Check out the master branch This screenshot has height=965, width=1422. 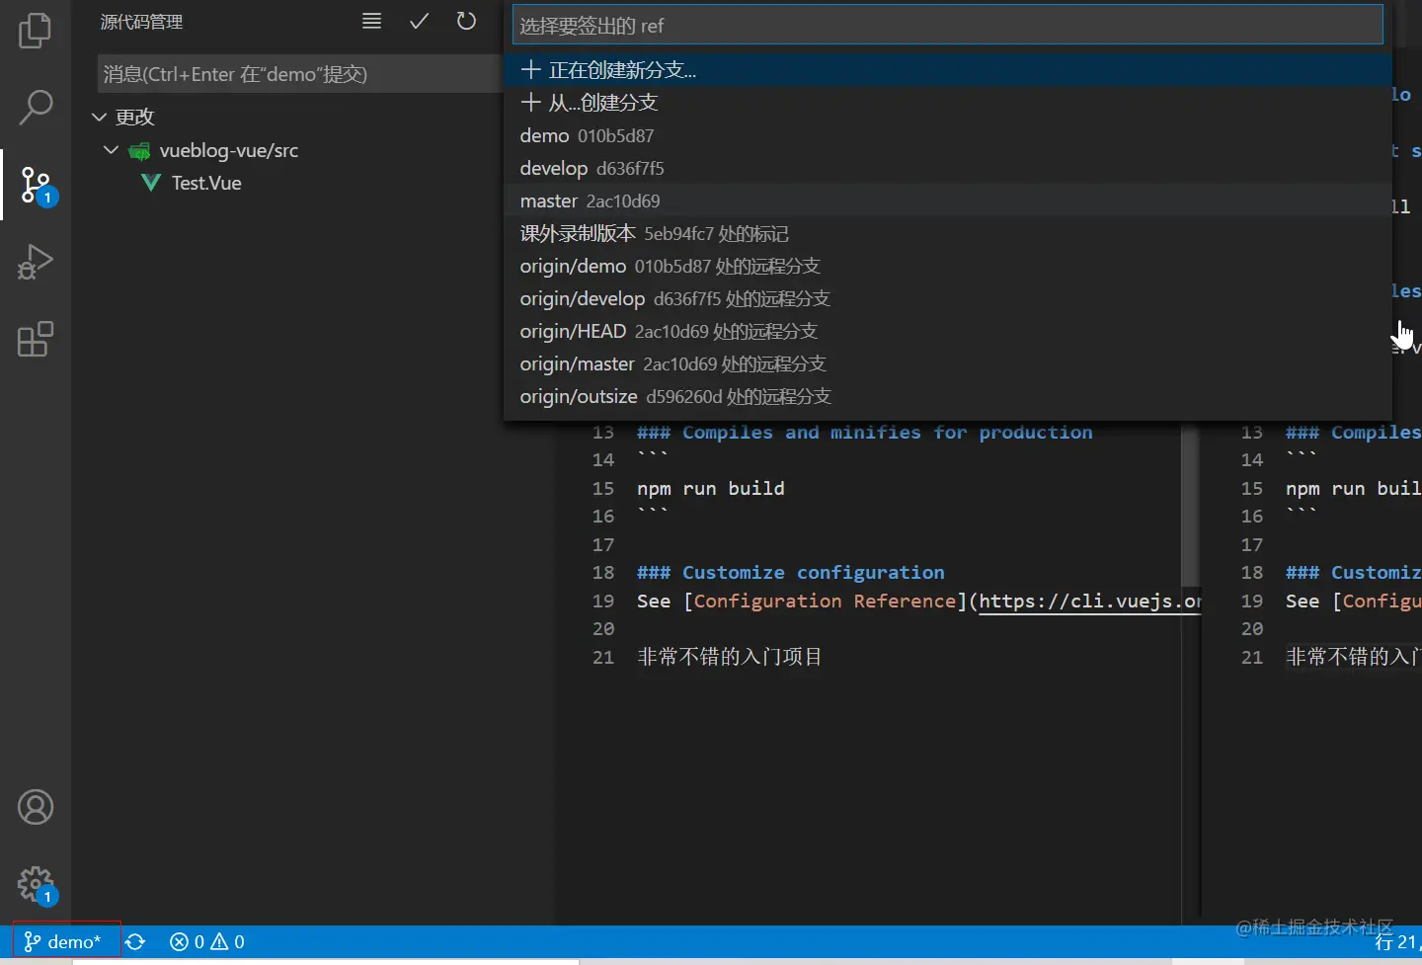pyautogui.click(x=947, y=201)
